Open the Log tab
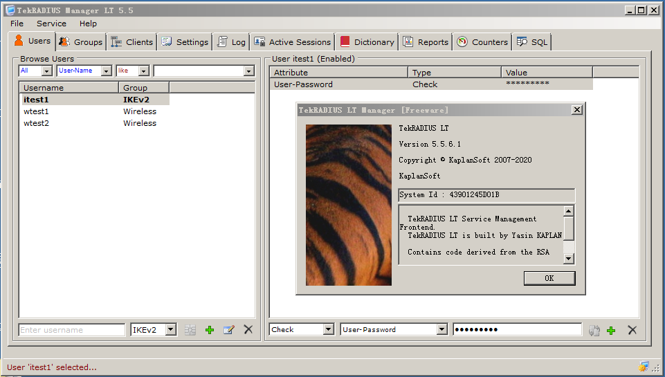This screenshot has width=665, height=377. click(x=232, y=42)
